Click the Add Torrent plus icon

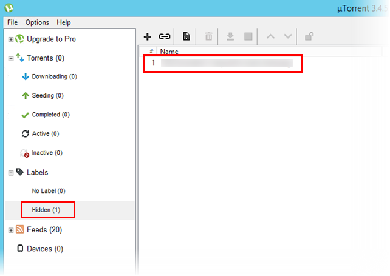[148, 37]
